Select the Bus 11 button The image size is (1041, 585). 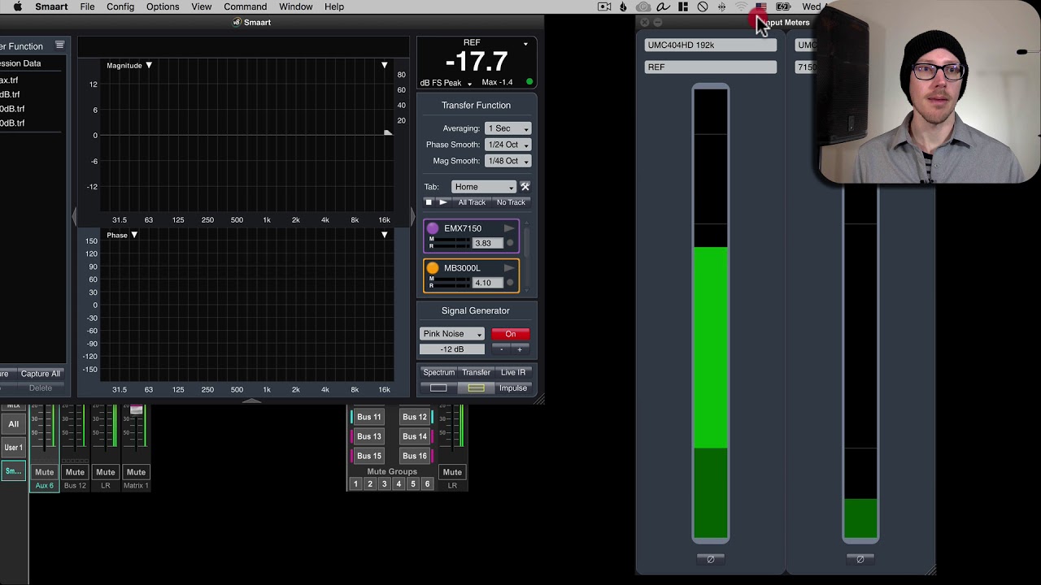tap(369, 417)
